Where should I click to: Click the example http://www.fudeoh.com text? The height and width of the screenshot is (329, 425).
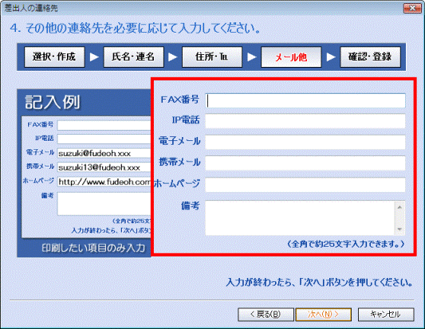point(104,182)
